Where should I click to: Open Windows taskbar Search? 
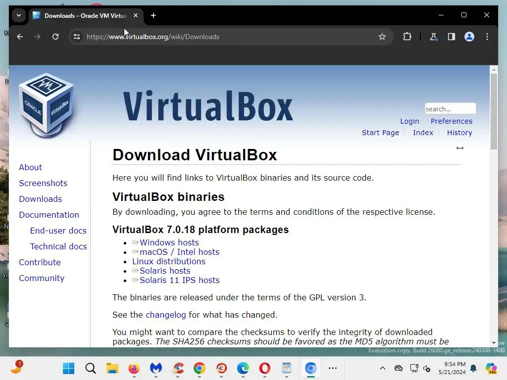coord(91,368)
